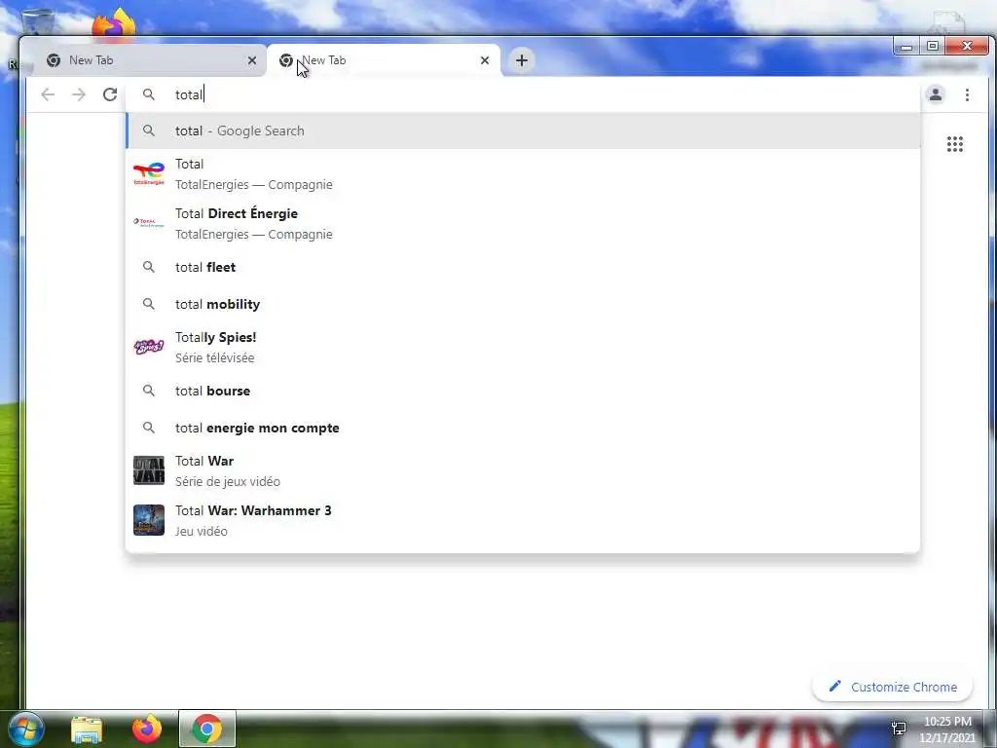Click the Recycle Bin desktop icon
997x748 pixels.
coord(38,22)
